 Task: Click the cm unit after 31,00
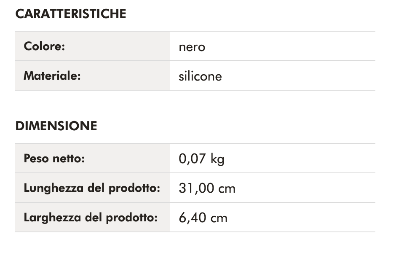(227, 188)
